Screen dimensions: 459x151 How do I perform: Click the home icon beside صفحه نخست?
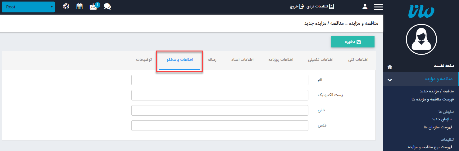390,67
